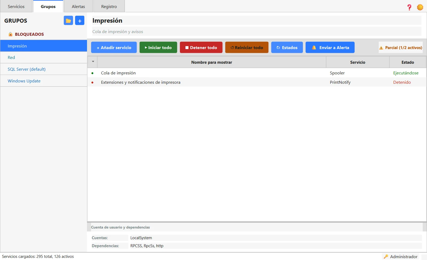This screenshot has height=260, width=427.
Task: Click Servicios cargados status bar text
Action: click(x=38, y=257)
